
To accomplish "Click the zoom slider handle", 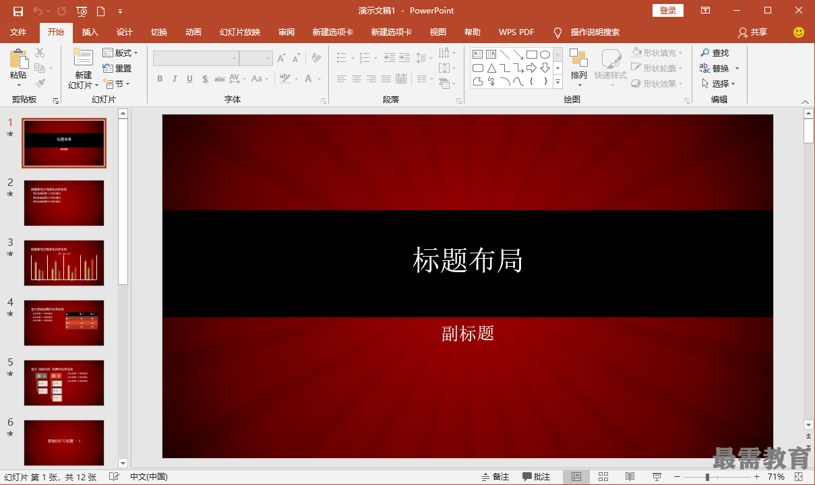I will pos(707,477).
